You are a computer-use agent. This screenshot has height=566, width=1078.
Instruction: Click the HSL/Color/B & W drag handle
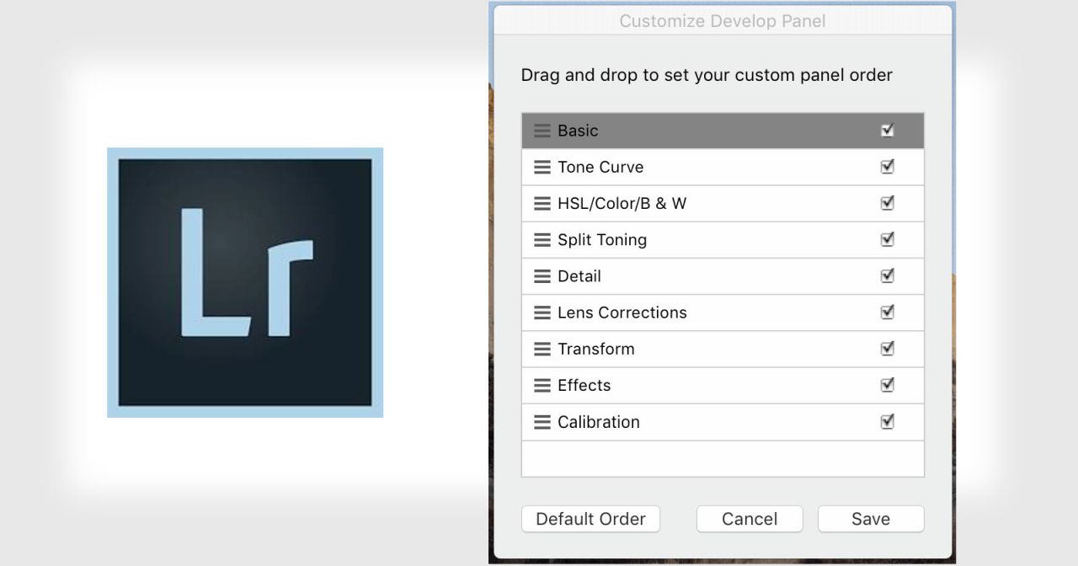click(542, 204)
